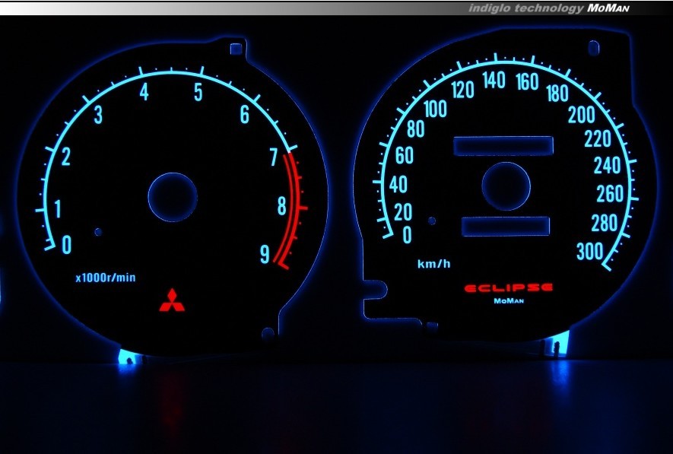Click the needle stop pin dot on tachometer

coord(98,232)
